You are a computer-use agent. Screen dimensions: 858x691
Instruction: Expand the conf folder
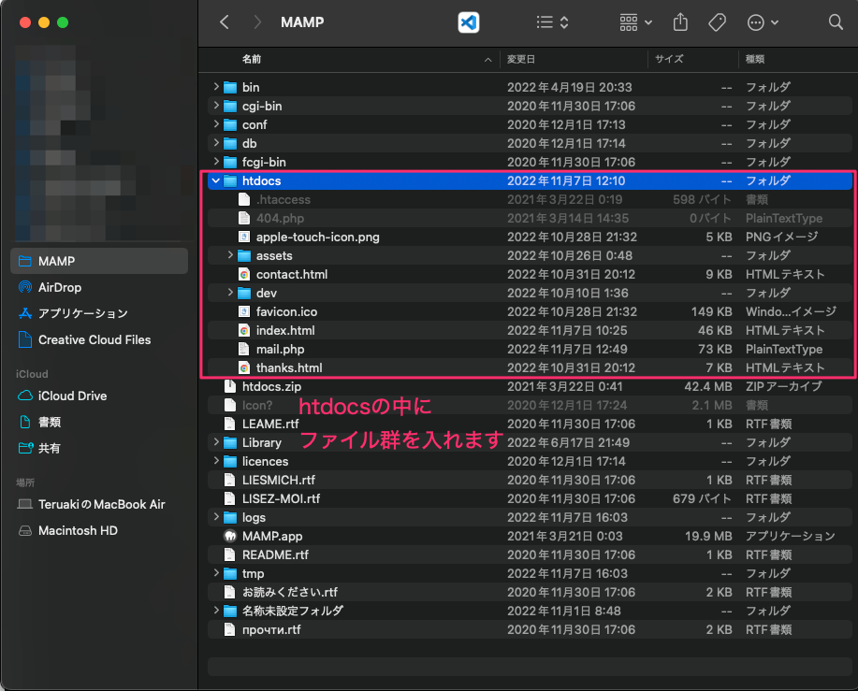pos(215,124)
